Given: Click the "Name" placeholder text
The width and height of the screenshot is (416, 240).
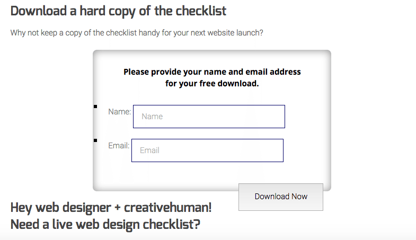Looking at the screenshot, I should tap(152, 117).
